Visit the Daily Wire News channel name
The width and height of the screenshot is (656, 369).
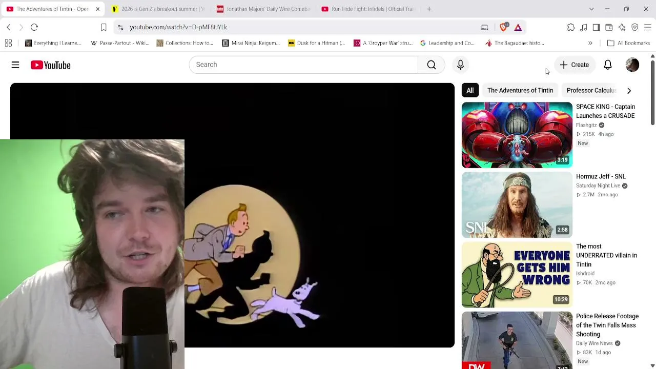point(594,343)
